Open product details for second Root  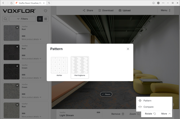coord(31,58)
